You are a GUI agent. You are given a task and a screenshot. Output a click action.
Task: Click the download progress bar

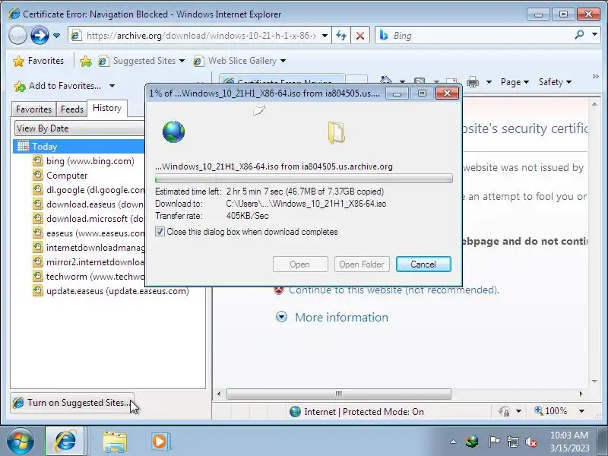tap(303, 179)
